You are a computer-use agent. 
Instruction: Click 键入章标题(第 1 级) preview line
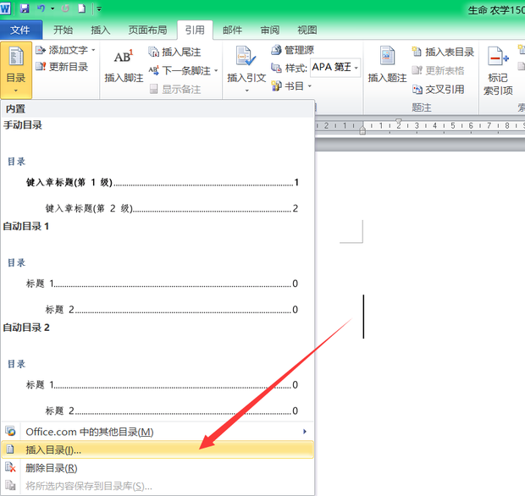click(x=163, y=182)
